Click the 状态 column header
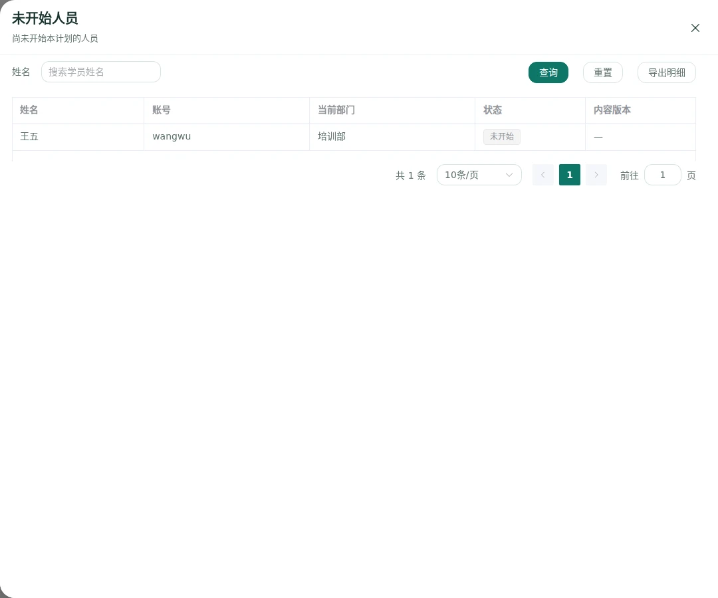The width and height of the screenshot is (718, 598). pos(531,110)
